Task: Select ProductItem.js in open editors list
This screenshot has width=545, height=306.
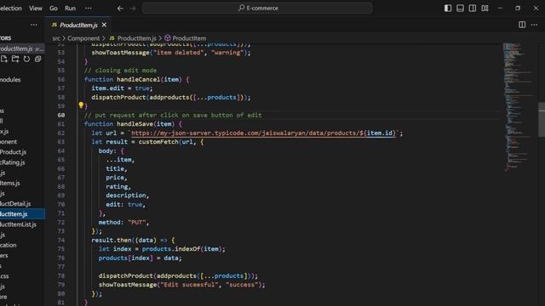Action: (x=22, y=49)
